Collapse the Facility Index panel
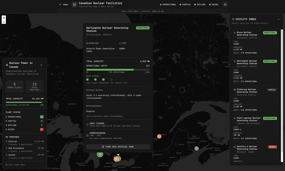Image resolution: width=285 pixels, height=171 pixels. (278, 19)
